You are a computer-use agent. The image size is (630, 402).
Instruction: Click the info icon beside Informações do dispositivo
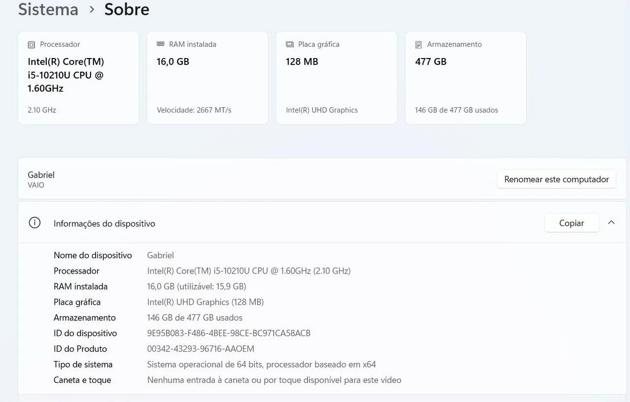point(34,223)
